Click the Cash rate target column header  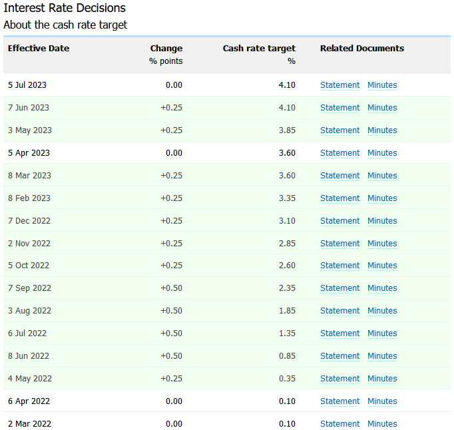259,49
